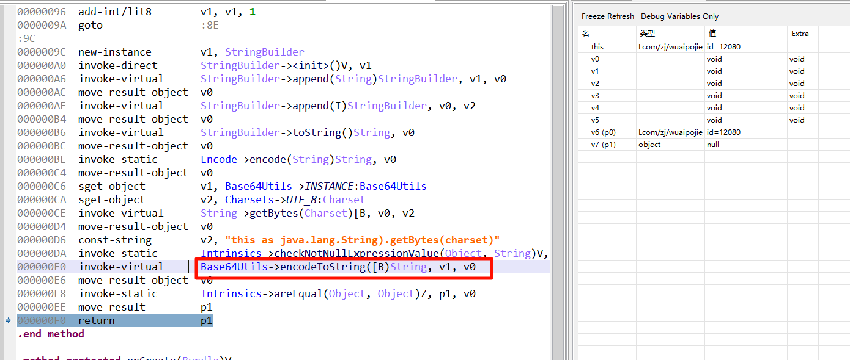Screen dimensions: 850x360
Task: Select variable v0 in the variables table
Action: [x=714, y=59]
